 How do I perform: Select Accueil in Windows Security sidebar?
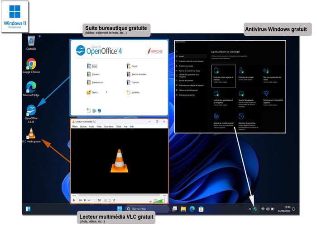tap(191, 56)
